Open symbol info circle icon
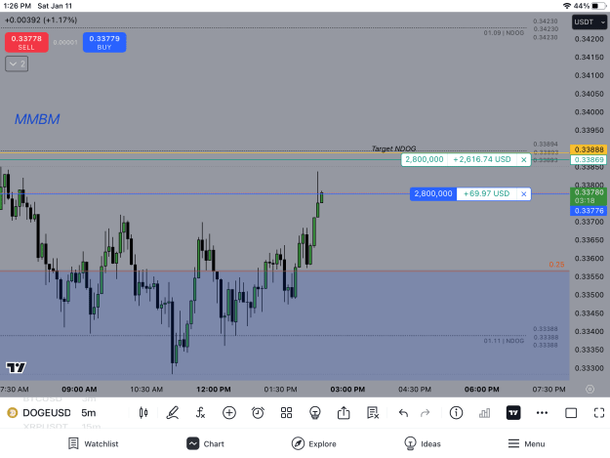The width and height of the screenshot is (610, 458). pos(456,413)
